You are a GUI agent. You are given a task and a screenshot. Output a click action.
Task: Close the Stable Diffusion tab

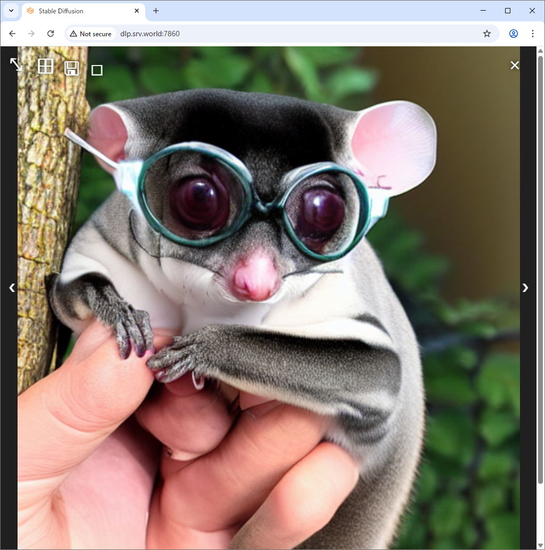pyautogui.click(x=137, y=11)
